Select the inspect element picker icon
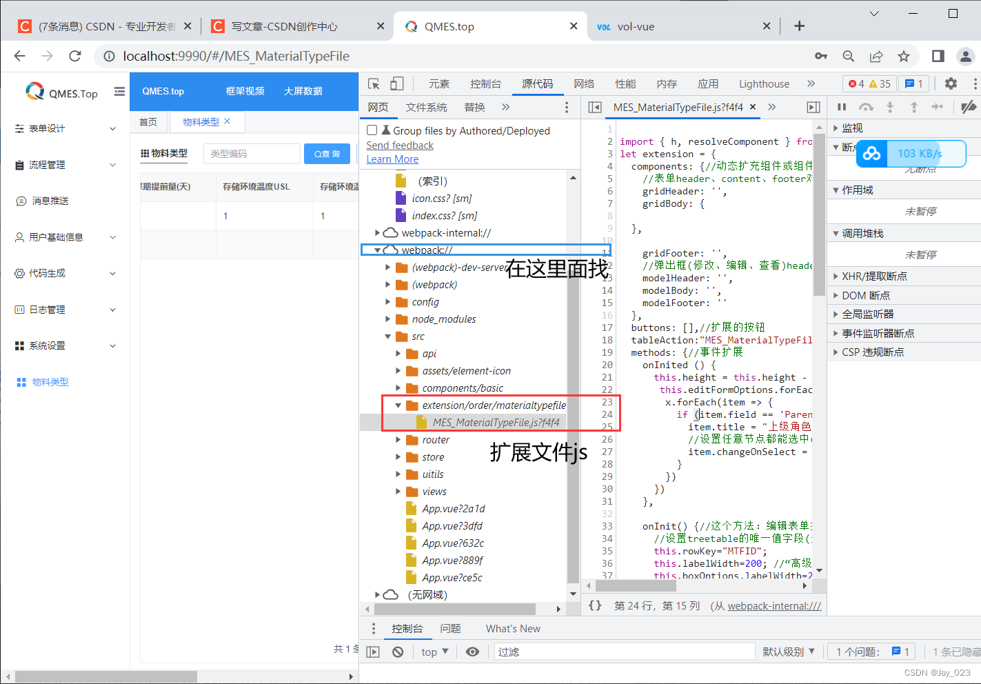 coord(374,83)
